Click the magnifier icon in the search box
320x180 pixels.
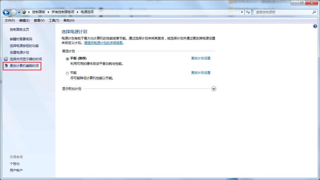pos(315,12)
